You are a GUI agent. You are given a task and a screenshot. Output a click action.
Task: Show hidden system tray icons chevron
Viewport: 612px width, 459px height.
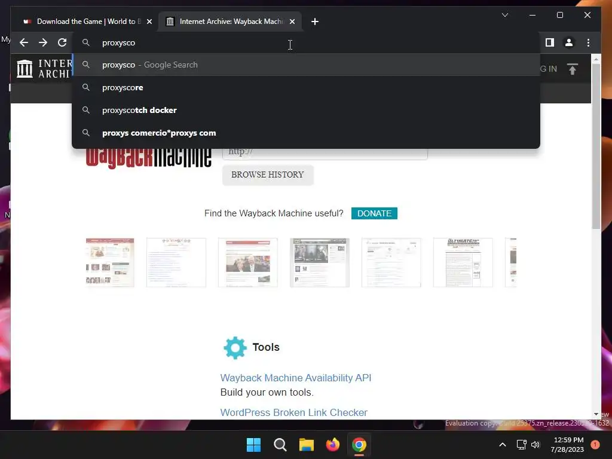coord(503,445)
